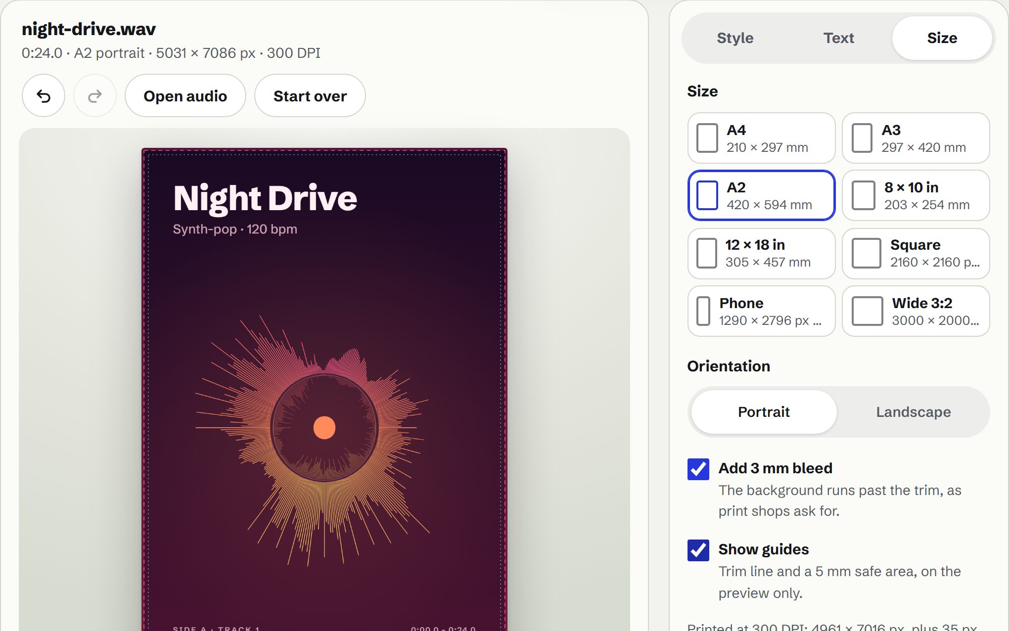Set orientation to Landscape

click(x=914, y=412)
